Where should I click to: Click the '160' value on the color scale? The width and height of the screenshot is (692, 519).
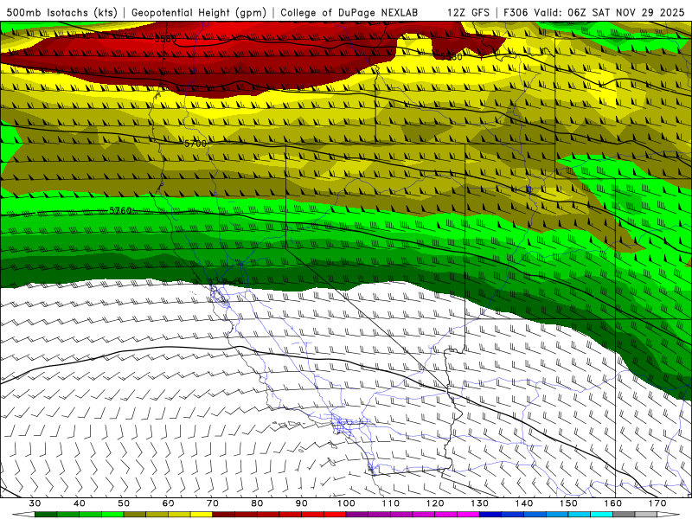(x=613, y=503)
